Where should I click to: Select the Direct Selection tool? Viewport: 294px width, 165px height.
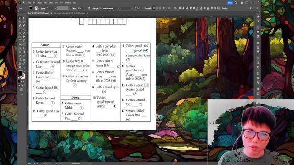coord(24,18)
